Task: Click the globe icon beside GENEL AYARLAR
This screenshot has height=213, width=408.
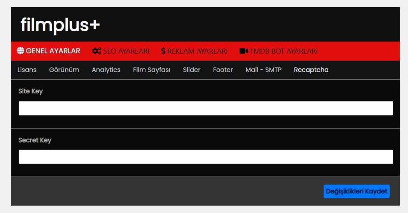Action: pos(20,51)
